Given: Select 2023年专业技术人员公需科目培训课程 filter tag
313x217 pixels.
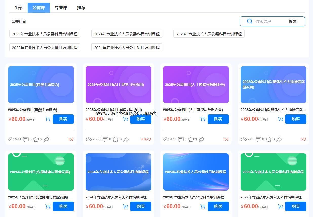Looking at the screenshot, I should 209,34.
